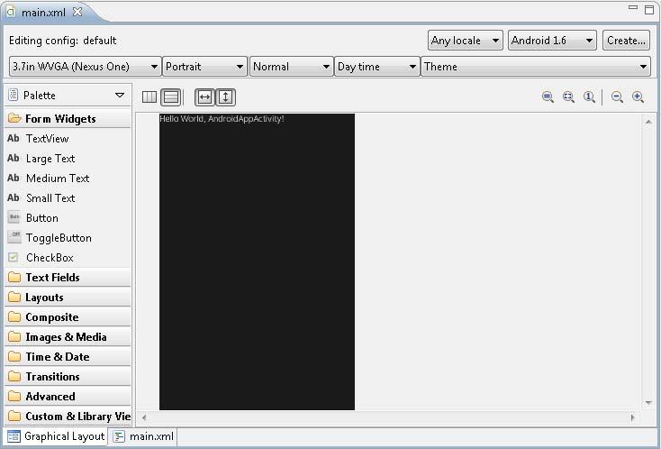The width and height of the screenshot is (661, 449).
Task: Click the canvas horizontal scrollbar right arrow
Action: point(632,417)
